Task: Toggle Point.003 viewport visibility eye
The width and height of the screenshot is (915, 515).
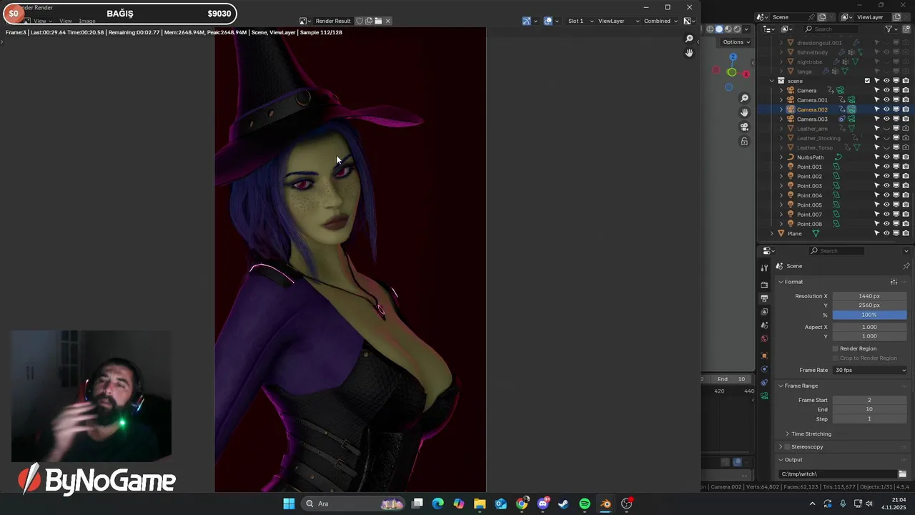Action: (x=886, y=186)
